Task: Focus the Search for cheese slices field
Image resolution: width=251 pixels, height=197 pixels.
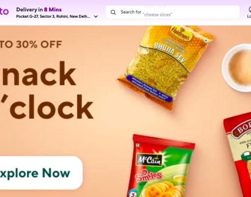Action: coord(172,12)
